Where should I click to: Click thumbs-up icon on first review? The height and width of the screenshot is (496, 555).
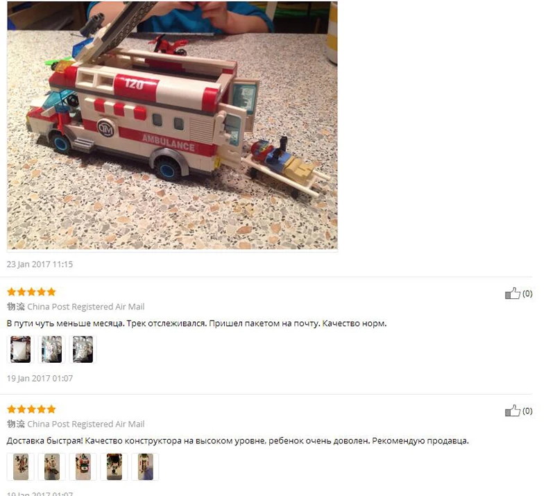pos(512,293)
